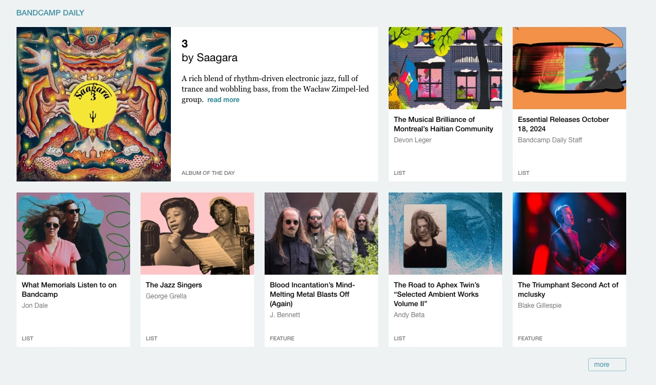Open Blood Incantation's Mind-Melting Metal feature title
Image resolution: width=656 pixels, height=385 pixels.
tap(313, 295)
